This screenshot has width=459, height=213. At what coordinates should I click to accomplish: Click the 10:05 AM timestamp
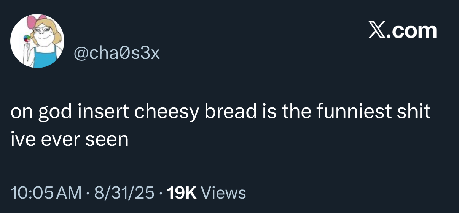[x=46, y=192]
